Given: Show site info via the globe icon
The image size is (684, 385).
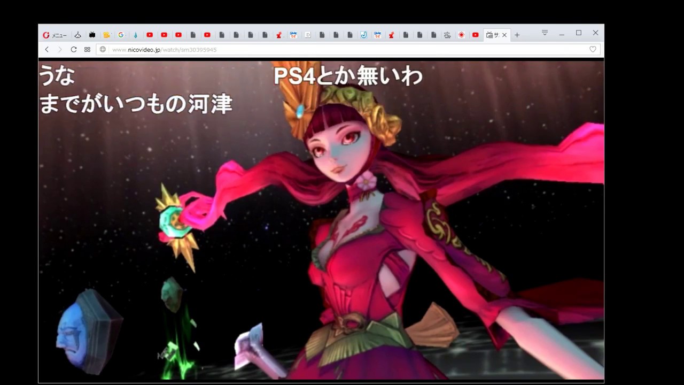Looking at the screenshot, I should tap(103, 49).
